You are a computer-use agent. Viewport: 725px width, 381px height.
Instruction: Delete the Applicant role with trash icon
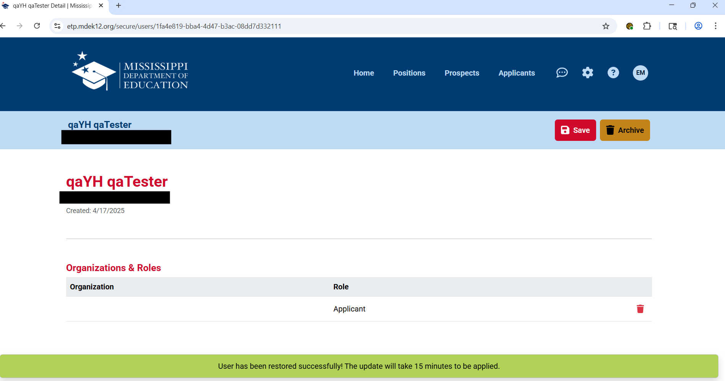[640, 309]
